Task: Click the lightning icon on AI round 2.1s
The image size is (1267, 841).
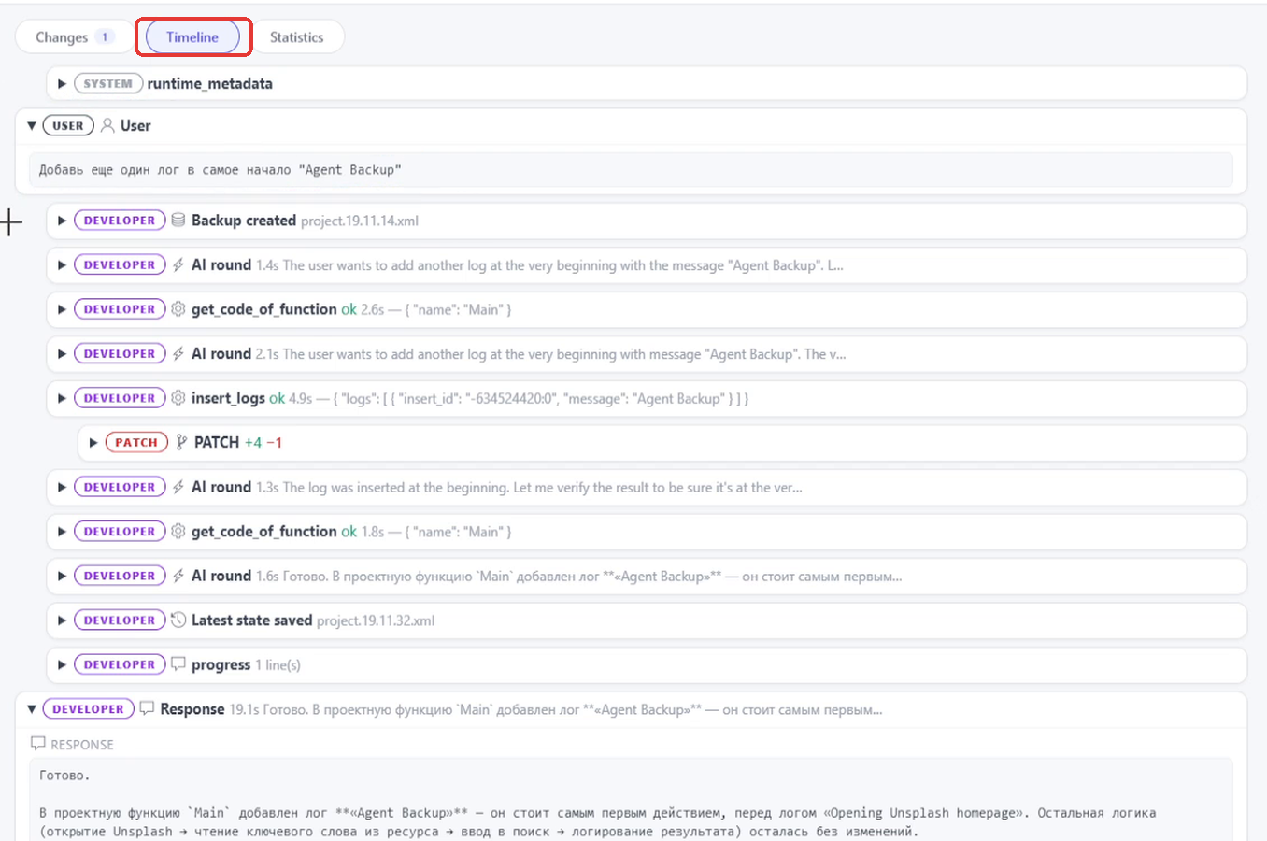Action: click(x=178, y=354)
